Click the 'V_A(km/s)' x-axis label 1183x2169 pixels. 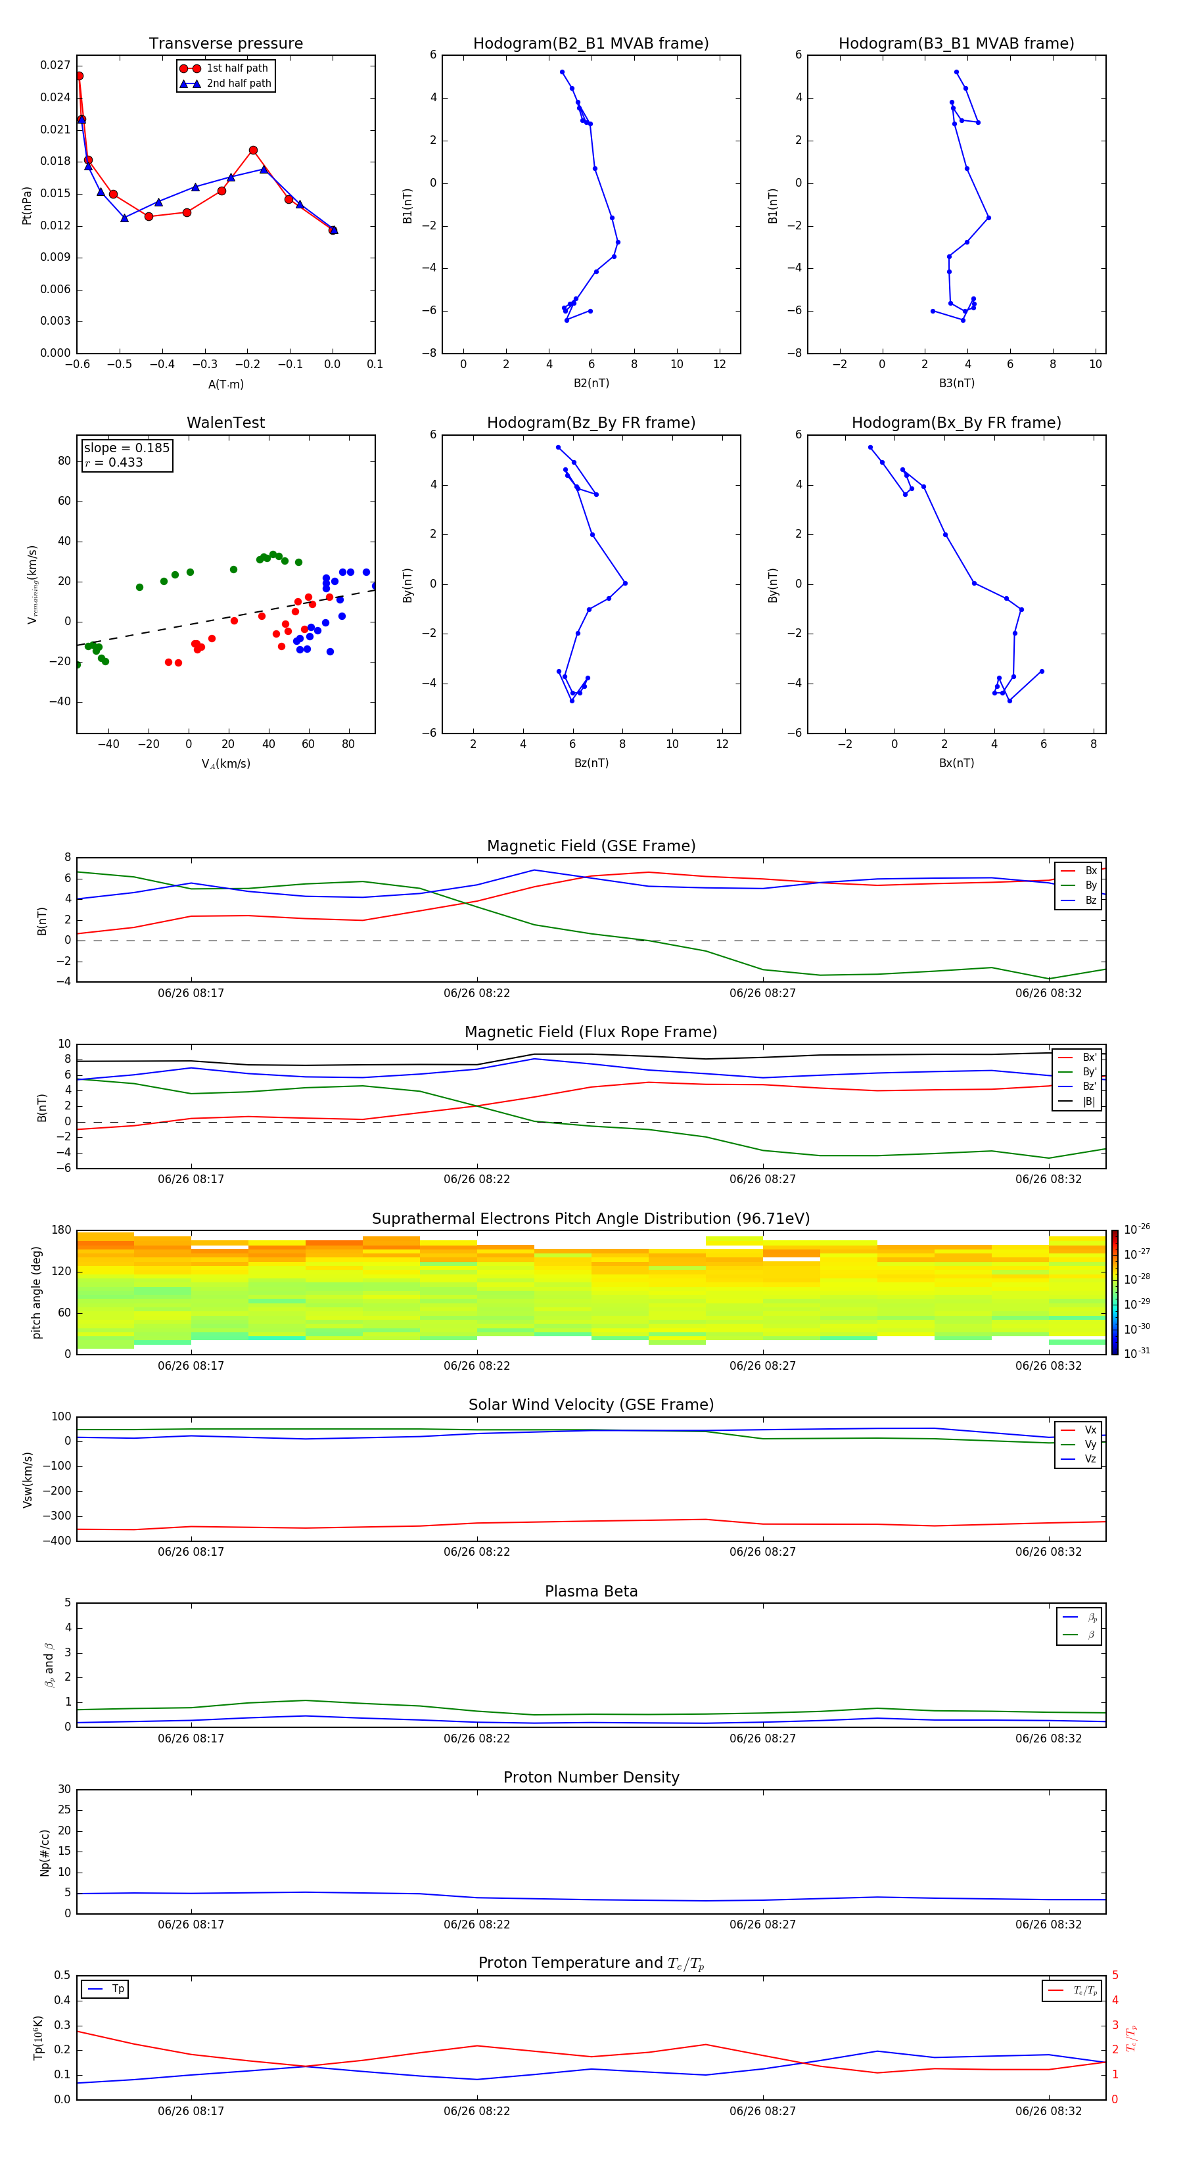[225, 764]
